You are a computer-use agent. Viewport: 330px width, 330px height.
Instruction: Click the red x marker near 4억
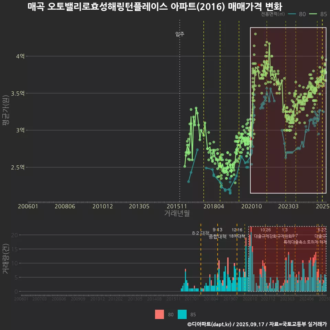(259, 65)
